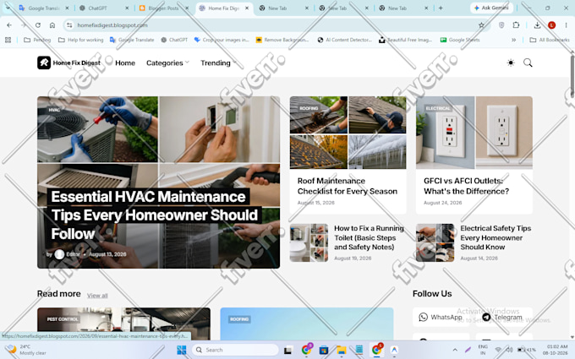
Task: Open the apps grid icon in bookmarks bar
Action: [8, 40]
